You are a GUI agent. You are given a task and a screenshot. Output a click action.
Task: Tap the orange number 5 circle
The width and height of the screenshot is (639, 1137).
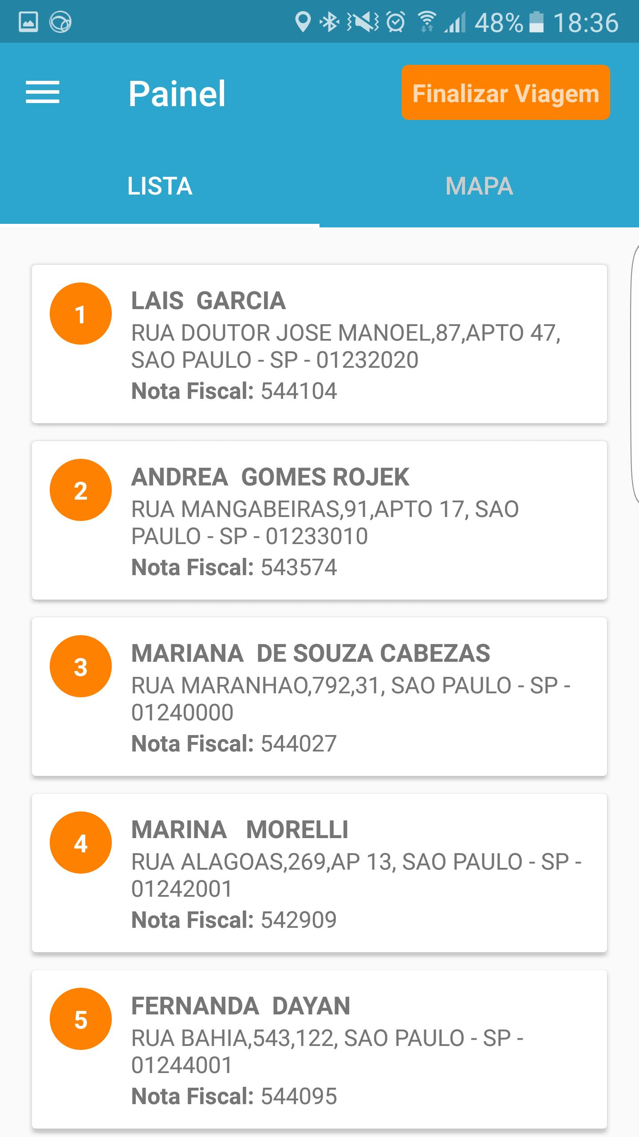point(81,1019)
